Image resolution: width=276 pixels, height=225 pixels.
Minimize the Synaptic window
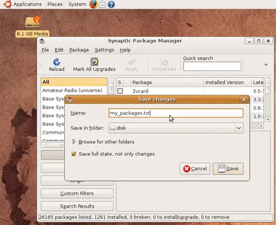coord(249,41)
